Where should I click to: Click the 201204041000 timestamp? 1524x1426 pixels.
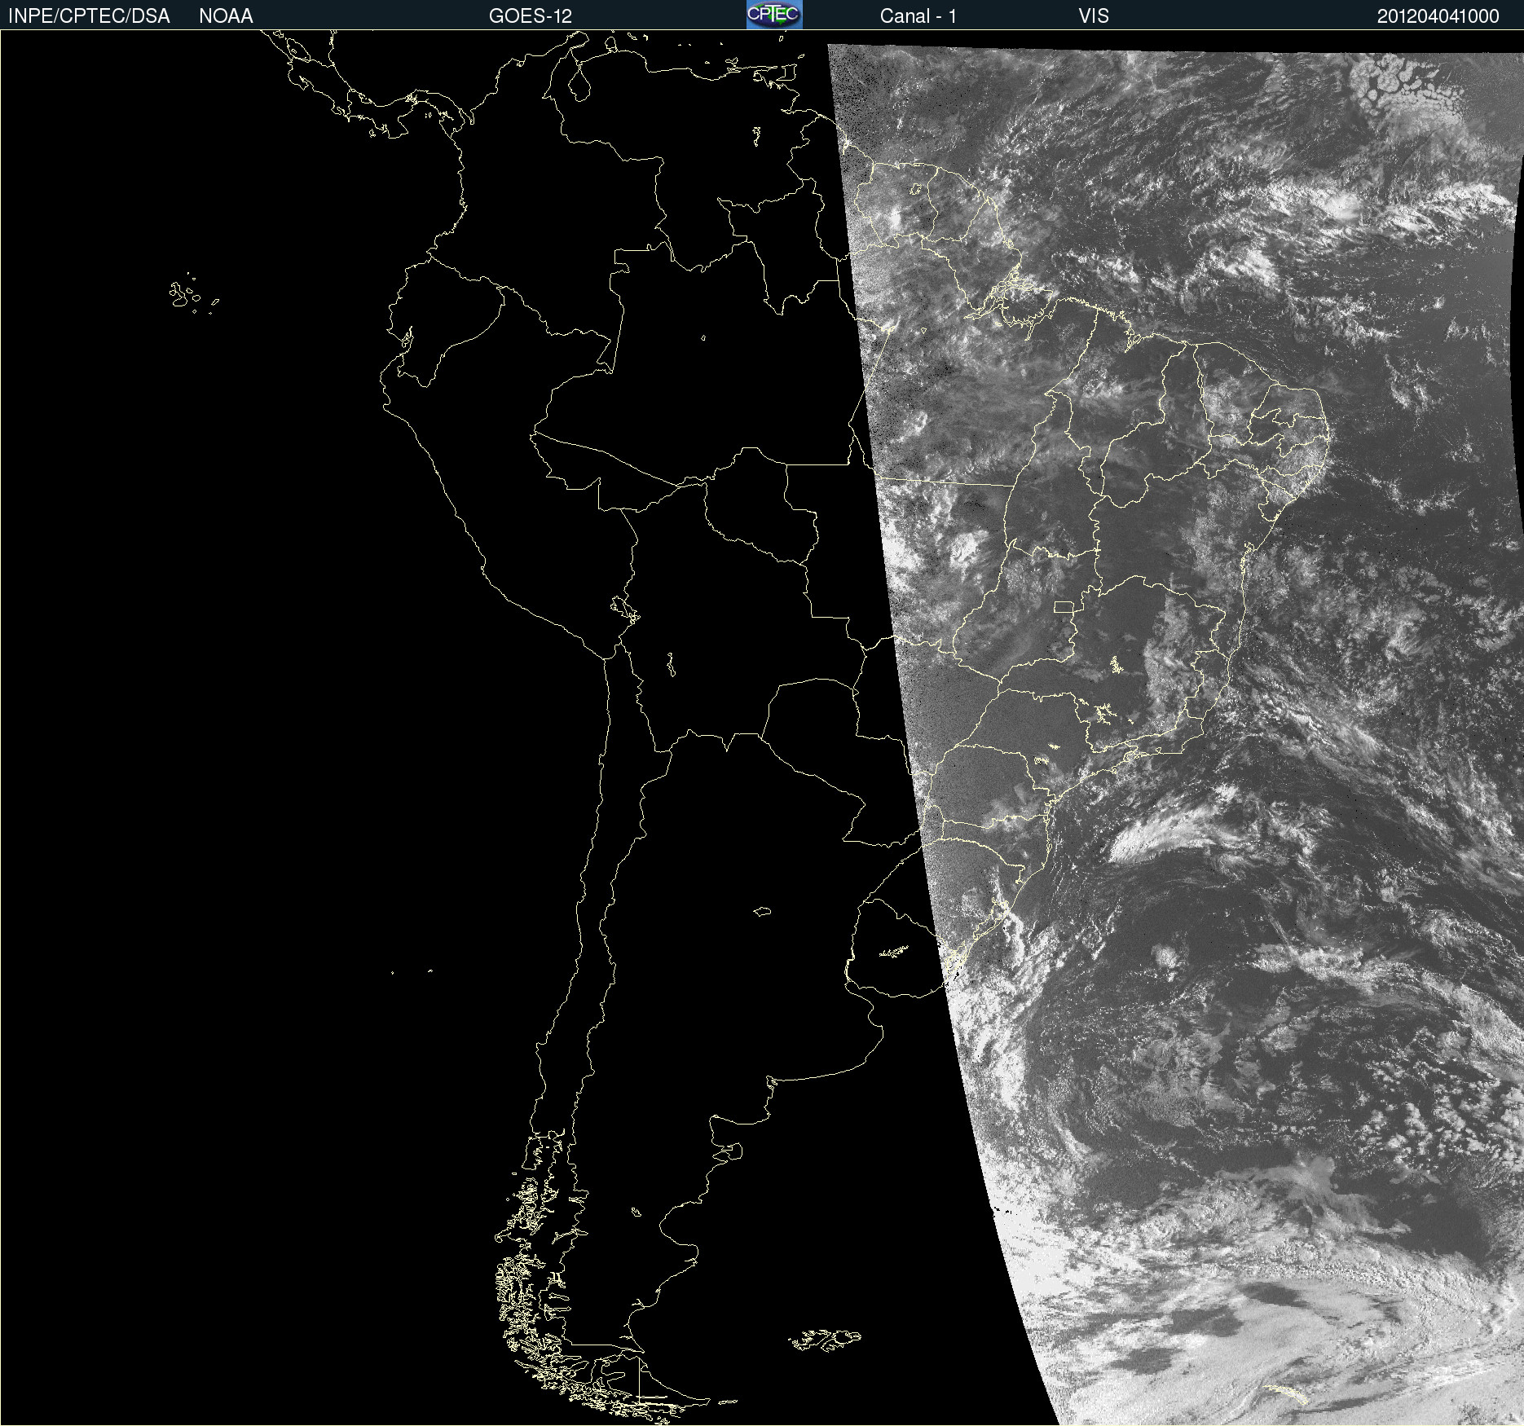pyautogui.click(x=1438, y=16)
